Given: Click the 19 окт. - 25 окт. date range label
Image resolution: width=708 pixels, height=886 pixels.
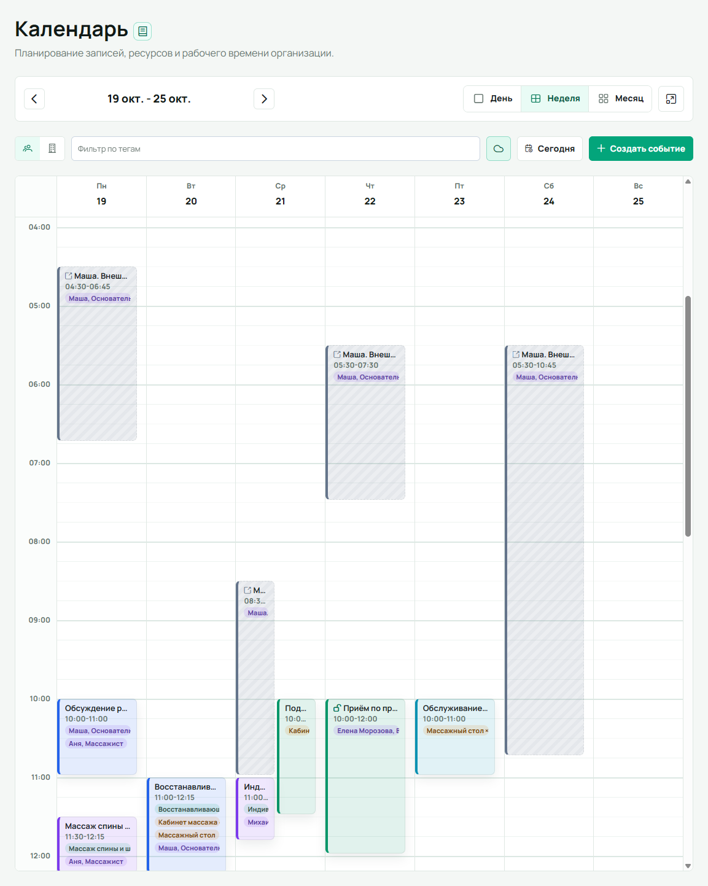Looking at the screenshot, I should point(149,99).
